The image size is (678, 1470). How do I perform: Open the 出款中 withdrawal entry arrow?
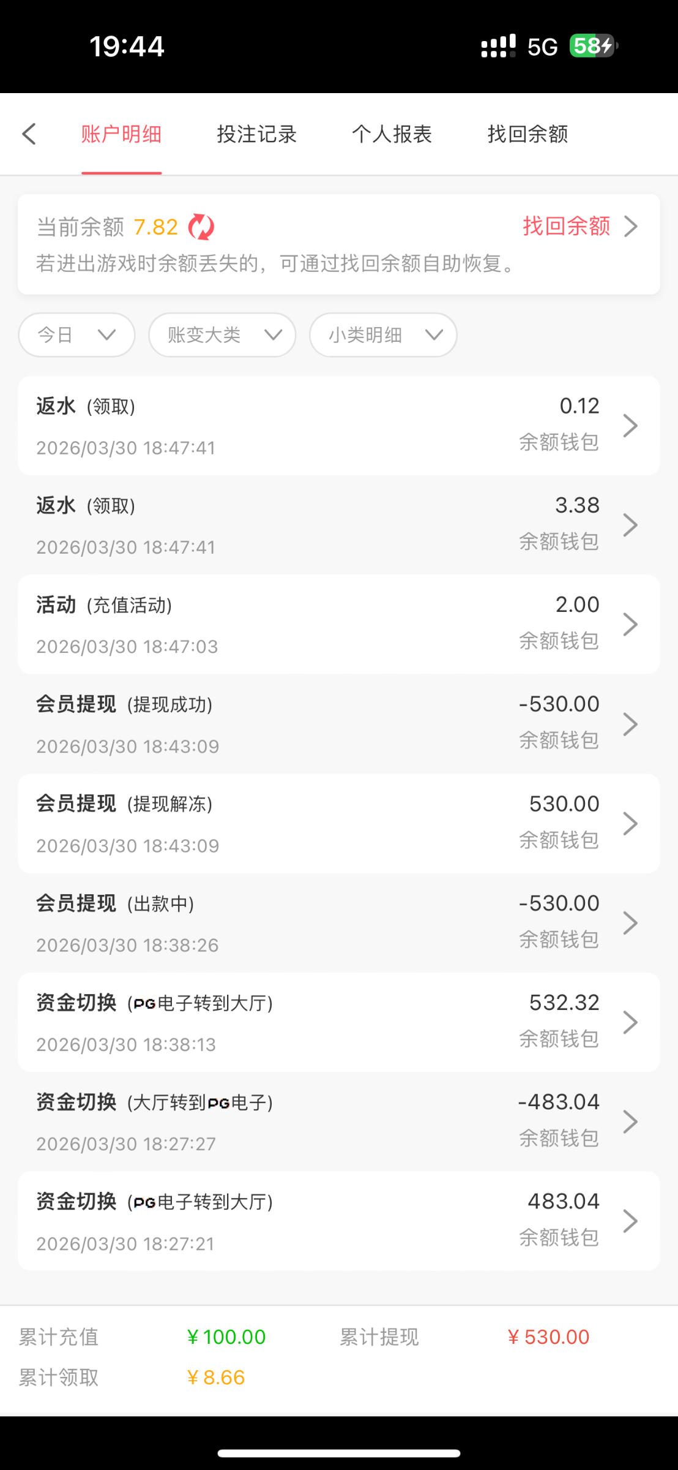(x=630, y=923)
